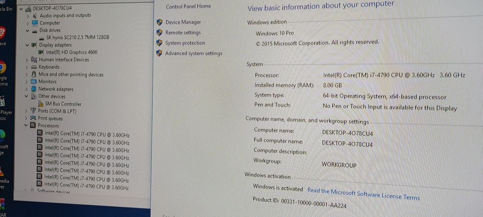This screenshot has width=483, height=217.
Task: Click the Windows is activated text
Action: point(278,187)
